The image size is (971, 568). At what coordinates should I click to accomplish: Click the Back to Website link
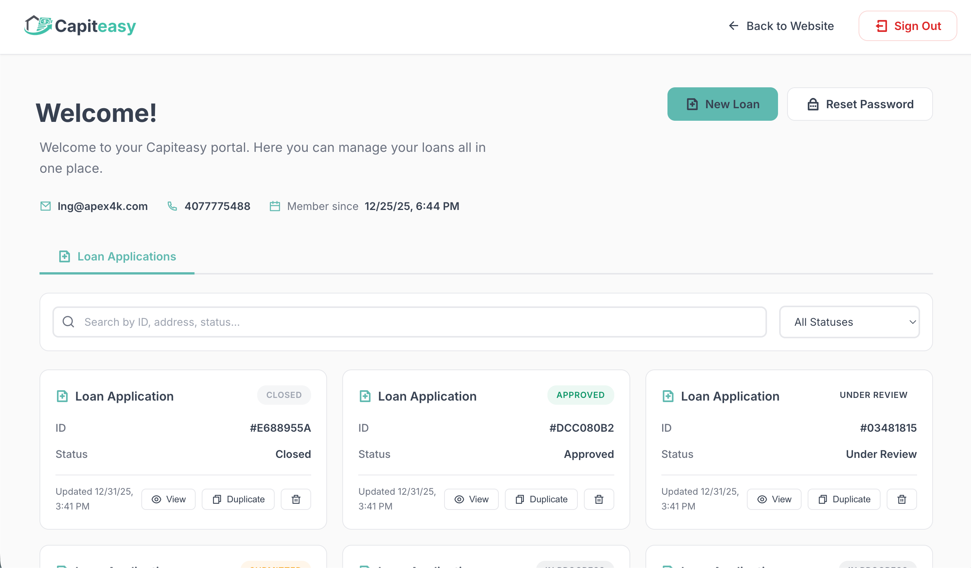[x=790, y=26]
